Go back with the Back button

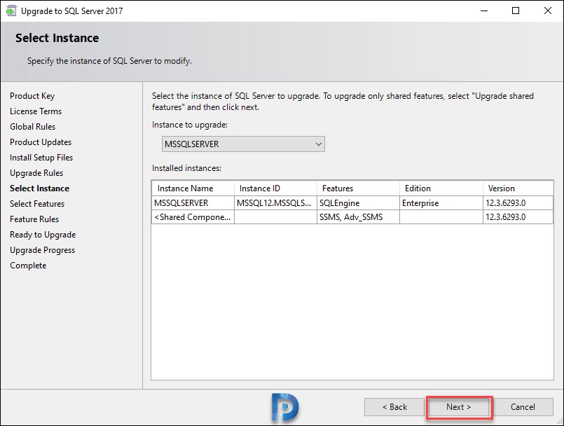pyautogui.click(x=394, y=407)
